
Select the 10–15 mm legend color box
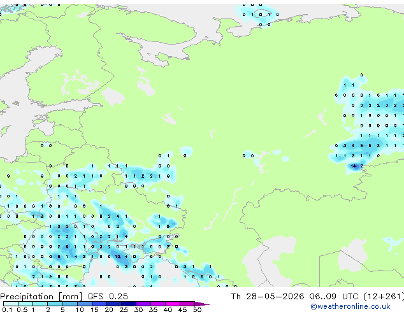85,304
